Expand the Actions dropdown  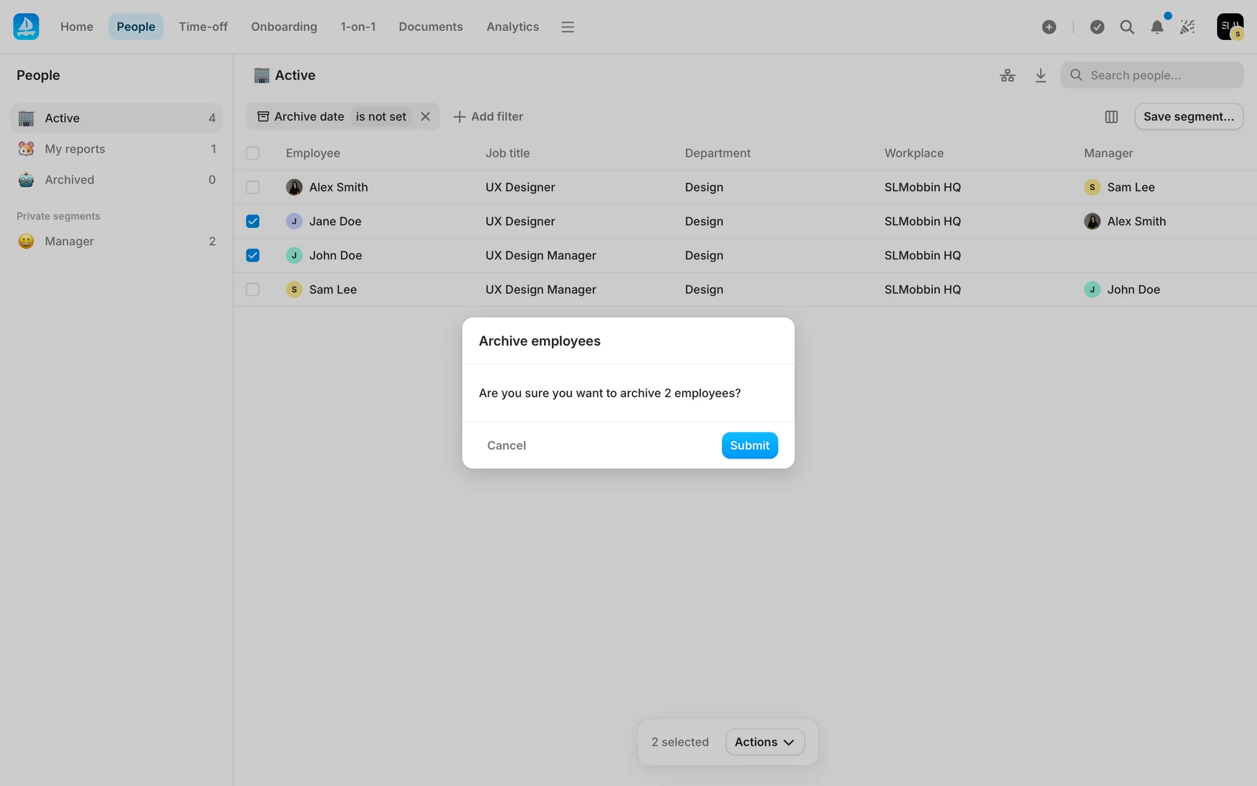coord(765,742)
